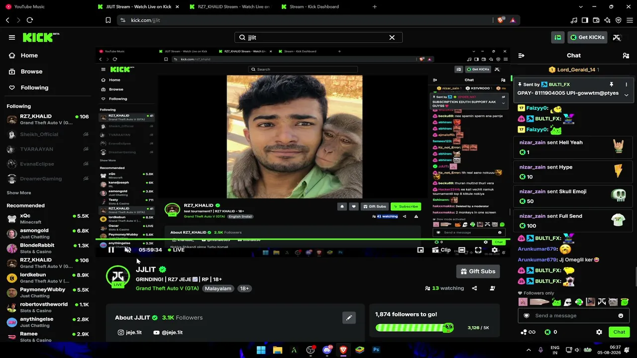Create a Clip from stream
The image size is (637, 358).
(x=441, y=250)
